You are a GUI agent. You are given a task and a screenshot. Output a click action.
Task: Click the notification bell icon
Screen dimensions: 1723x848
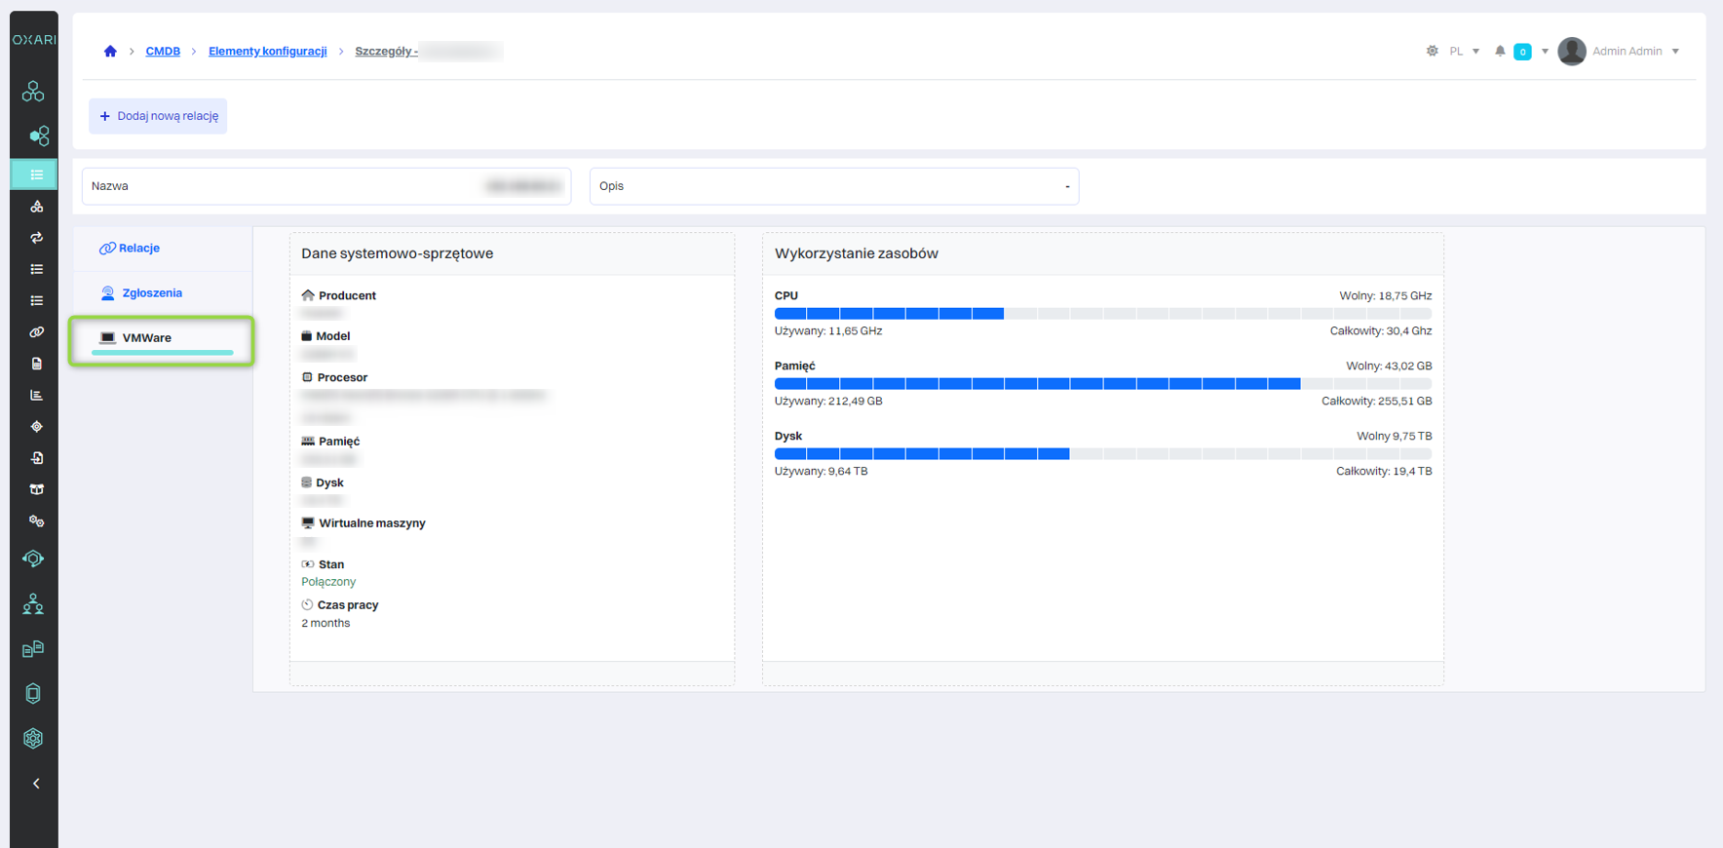click(1500, 52)
